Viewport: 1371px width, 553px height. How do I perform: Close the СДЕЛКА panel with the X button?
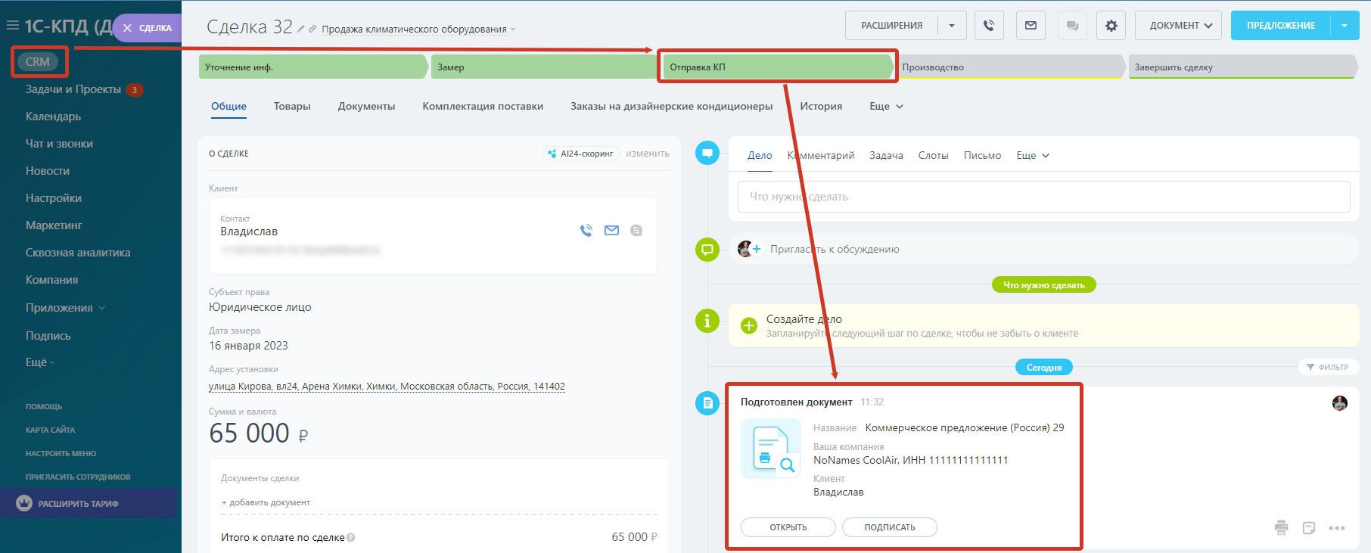pyautogui.click(x=127, y=28)
